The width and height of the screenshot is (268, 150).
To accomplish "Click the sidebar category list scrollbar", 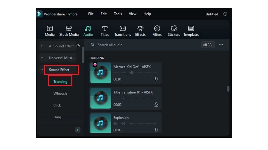I will click(x=83, y=55).
